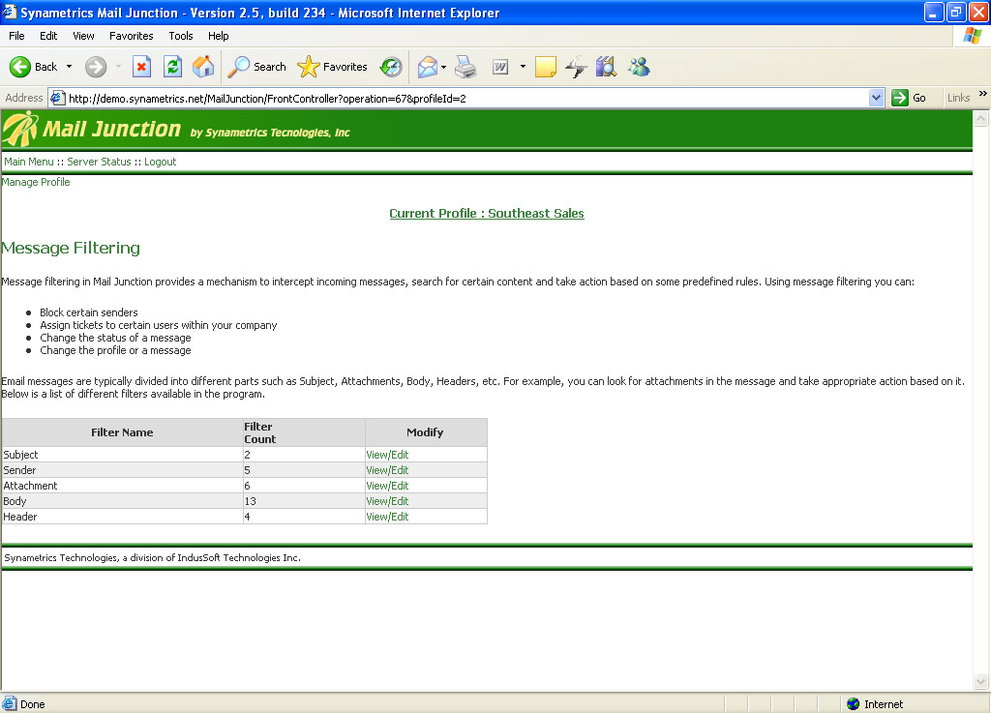991x713 pixels.
Task: Expand the Links bar chevron
Action: click(x=983, y=94)
